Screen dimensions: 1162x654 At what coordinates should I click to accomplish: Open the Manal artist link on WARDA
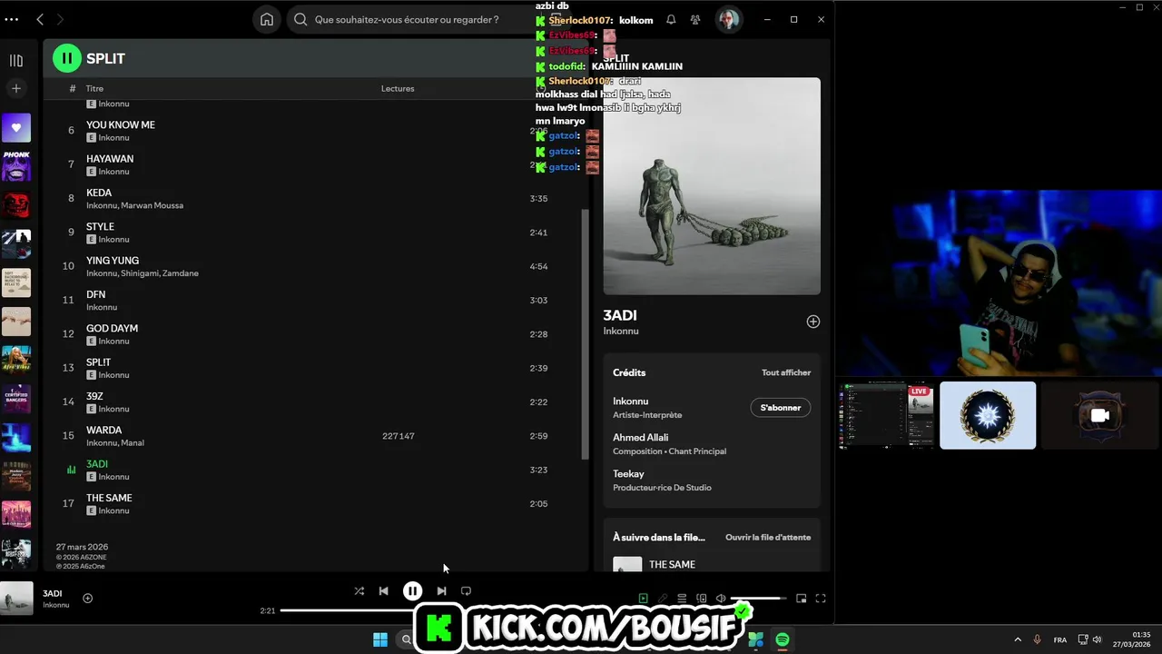pyautogui.click(x=133, y=443)
